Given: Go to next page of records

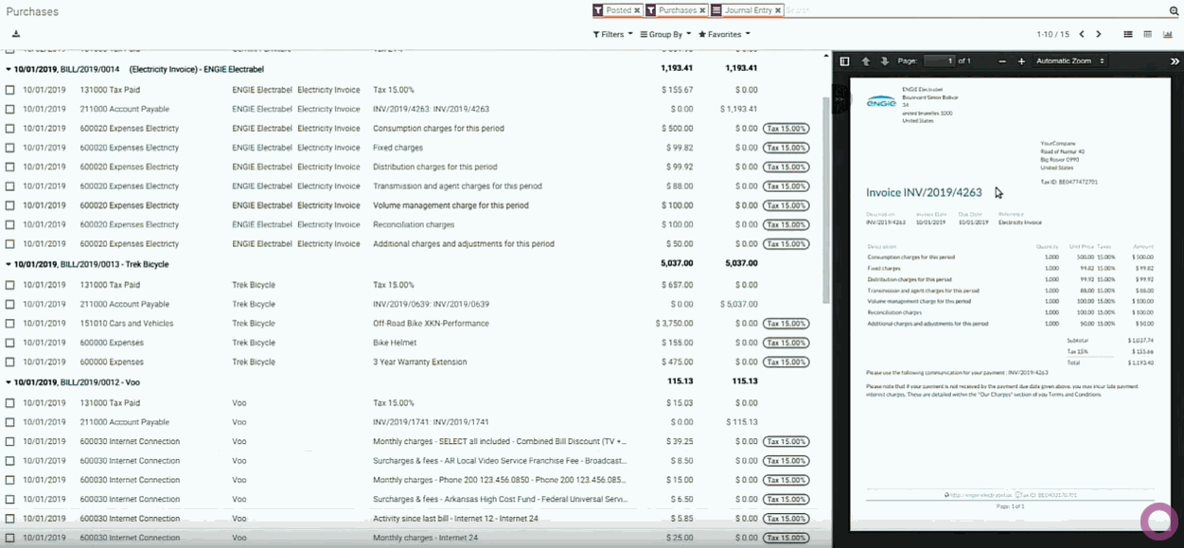Looking at the screenshot, I should tap(1099, 34).
